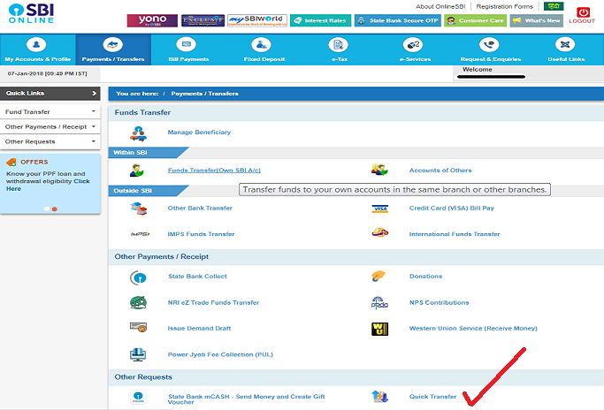604x410 pixels.
Task: Click State Bank Secure OTP button
Action: point(398,20)
